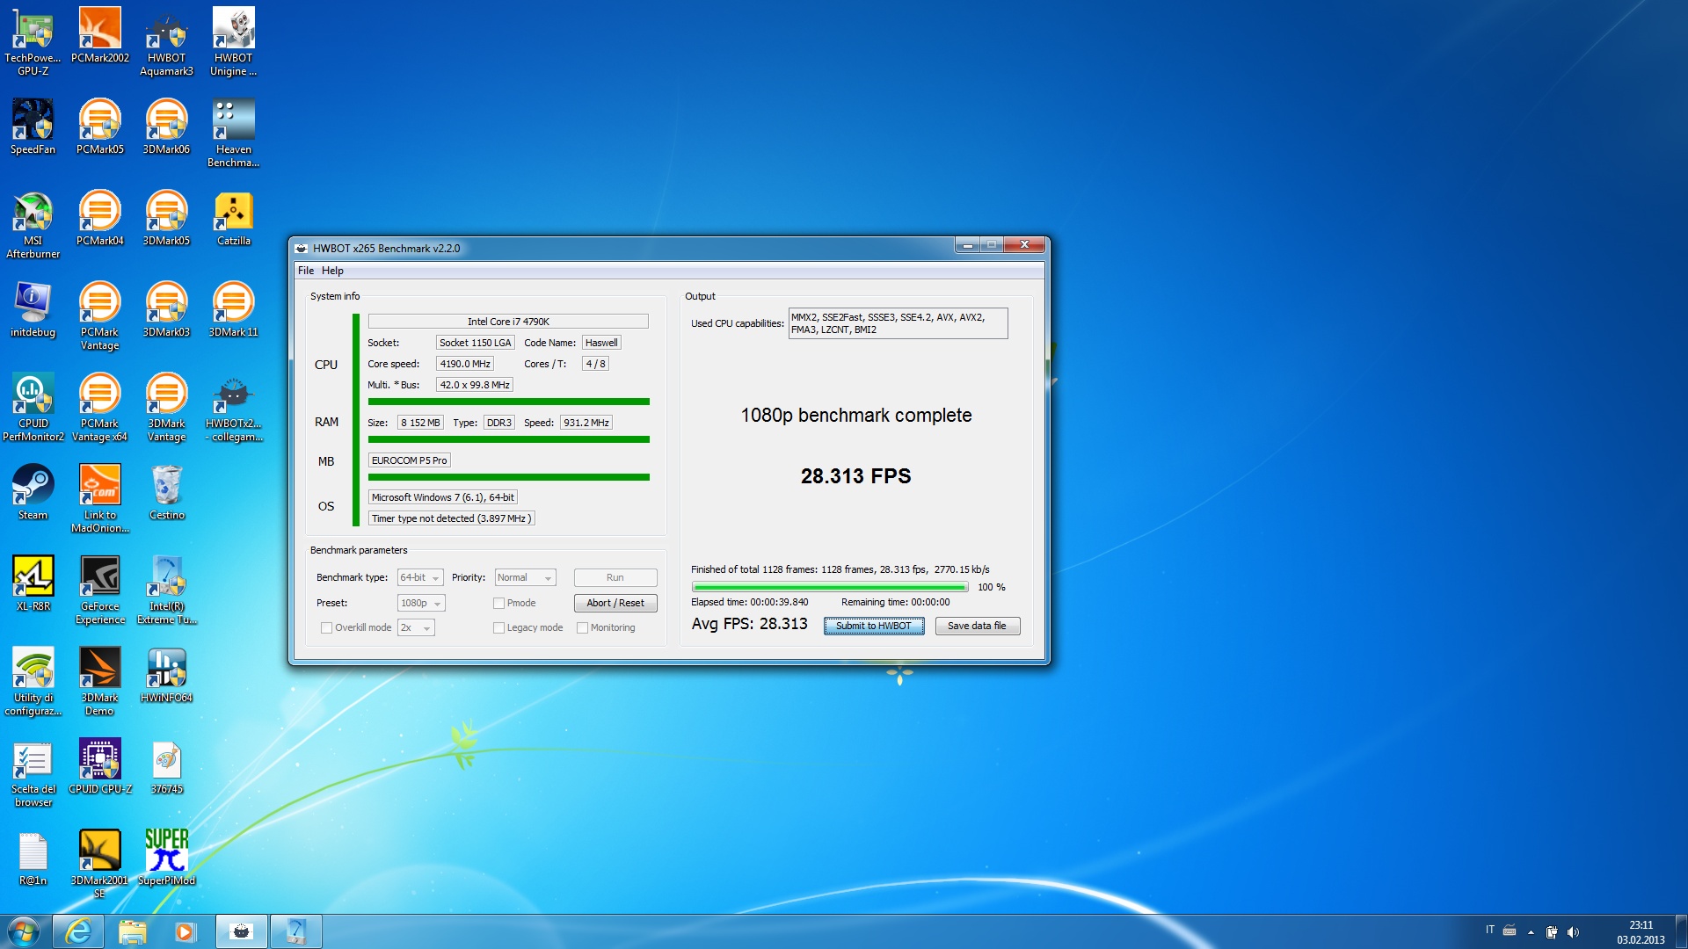The image size is (1688, 949).
Task: Launch Heaven Benchmark icon
Action: (x=233, y=133)
